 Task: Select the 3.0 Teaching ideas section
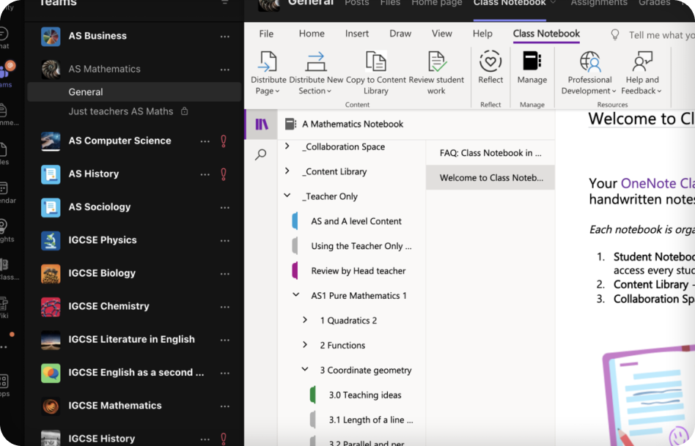point(366,395)
